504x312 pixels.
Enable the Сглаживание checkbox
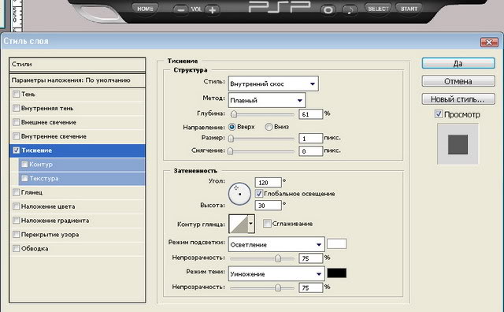267,224
